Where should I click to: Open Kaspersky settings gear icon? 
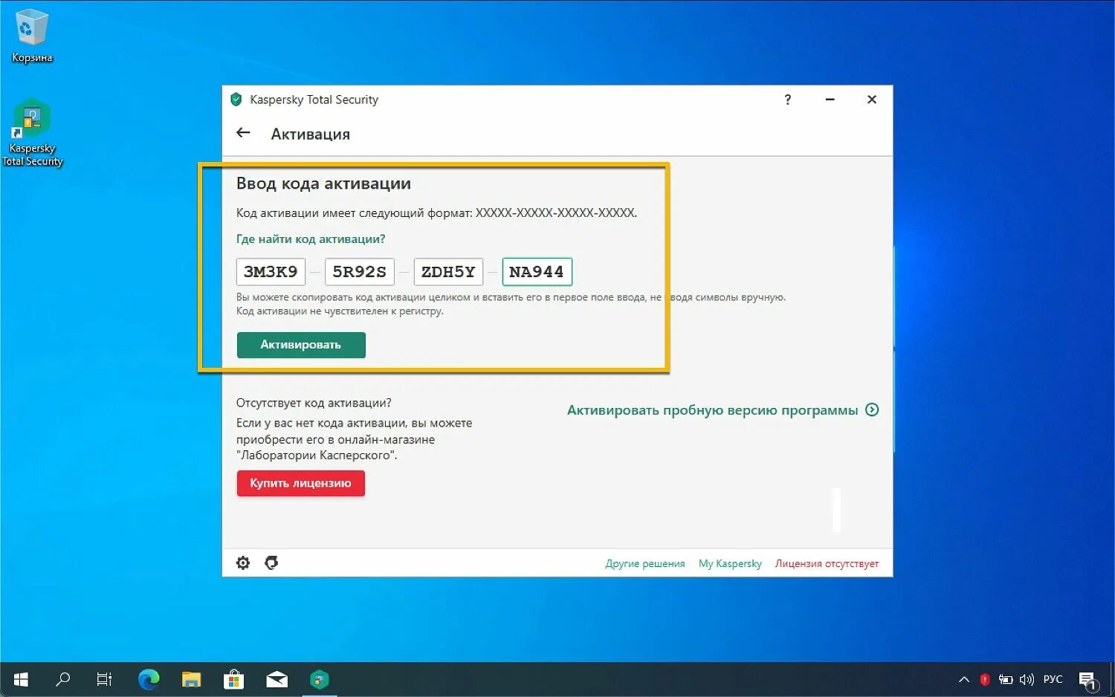[x=243, y=563]
